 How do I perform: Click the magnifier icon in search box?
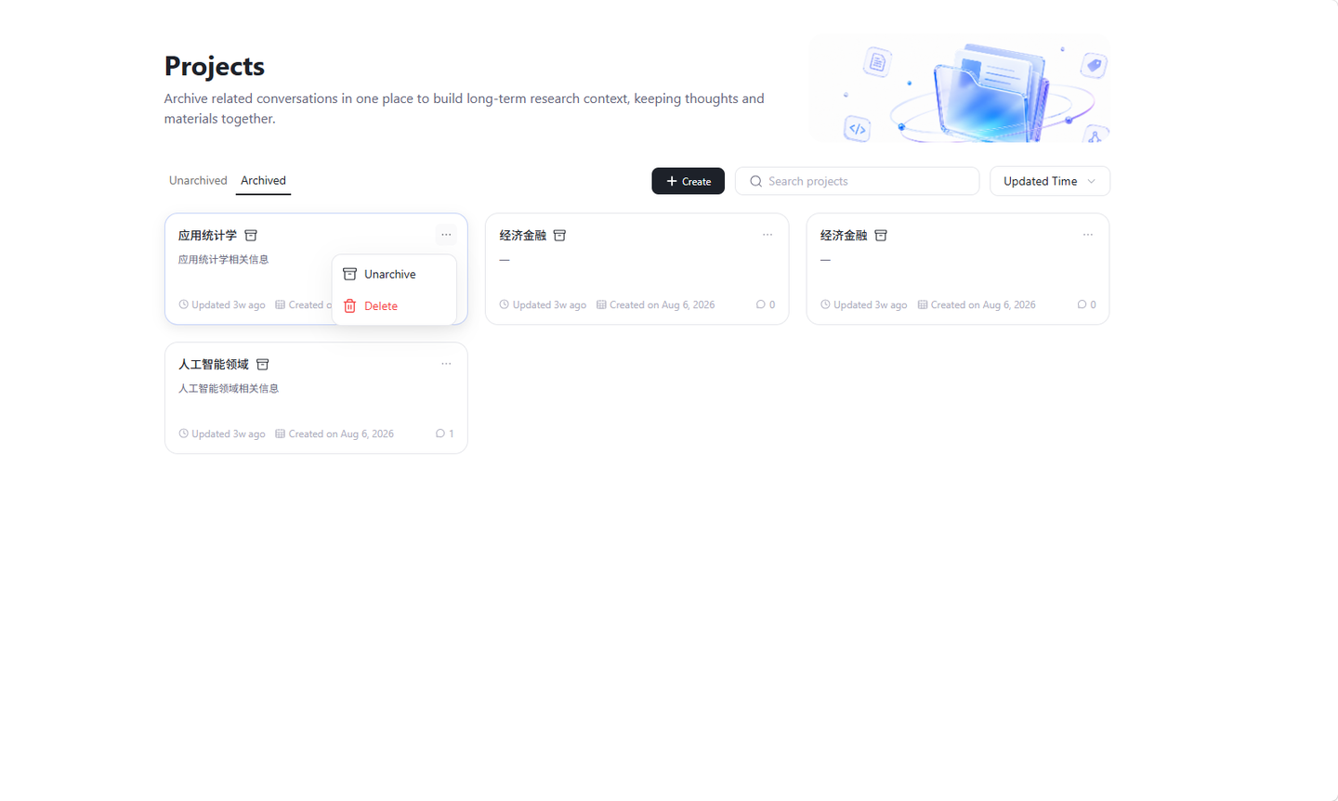click(x=755, y=181)
